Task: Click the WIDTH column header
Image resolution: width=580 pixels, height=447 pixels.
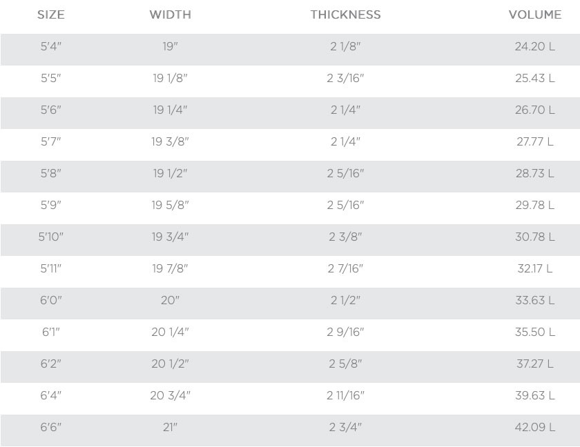Action: (170, 14)
